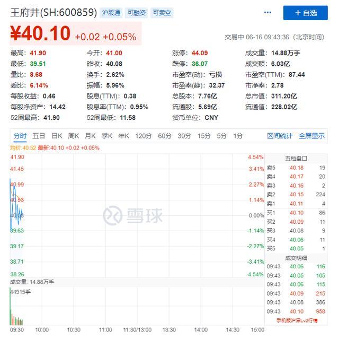Click the 总市值 value 311.20亿
The width and height of the screenshot is (339, 340).
[x=284, y=96]
